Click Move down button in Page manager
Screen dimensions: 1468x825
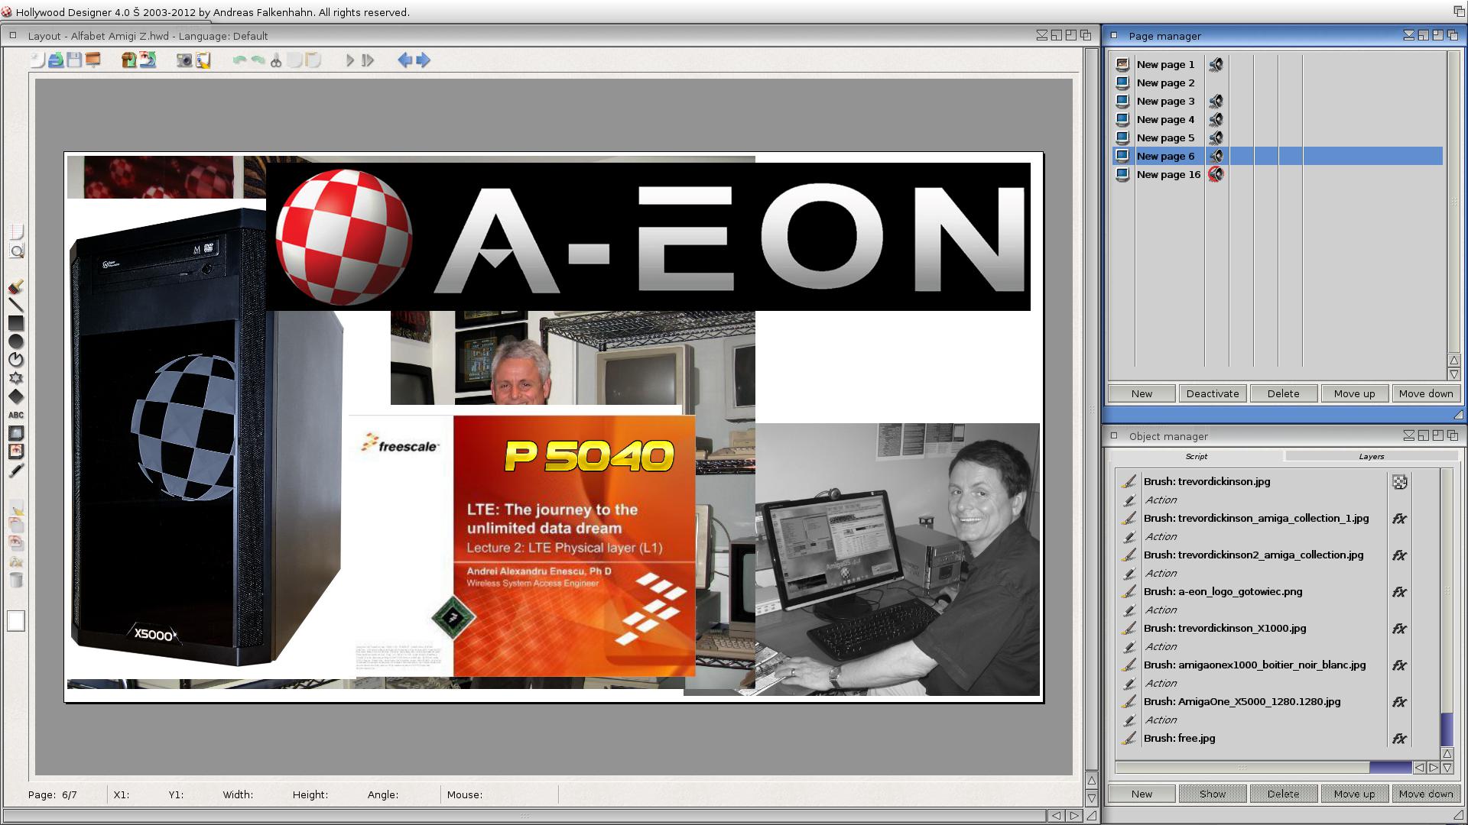coord(1425,393)
